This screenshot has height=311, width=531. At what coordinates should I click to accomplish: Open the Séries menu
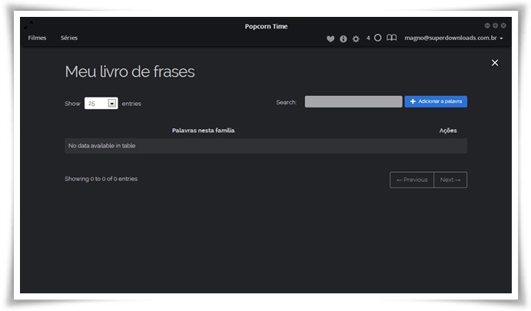click(69, 38)
